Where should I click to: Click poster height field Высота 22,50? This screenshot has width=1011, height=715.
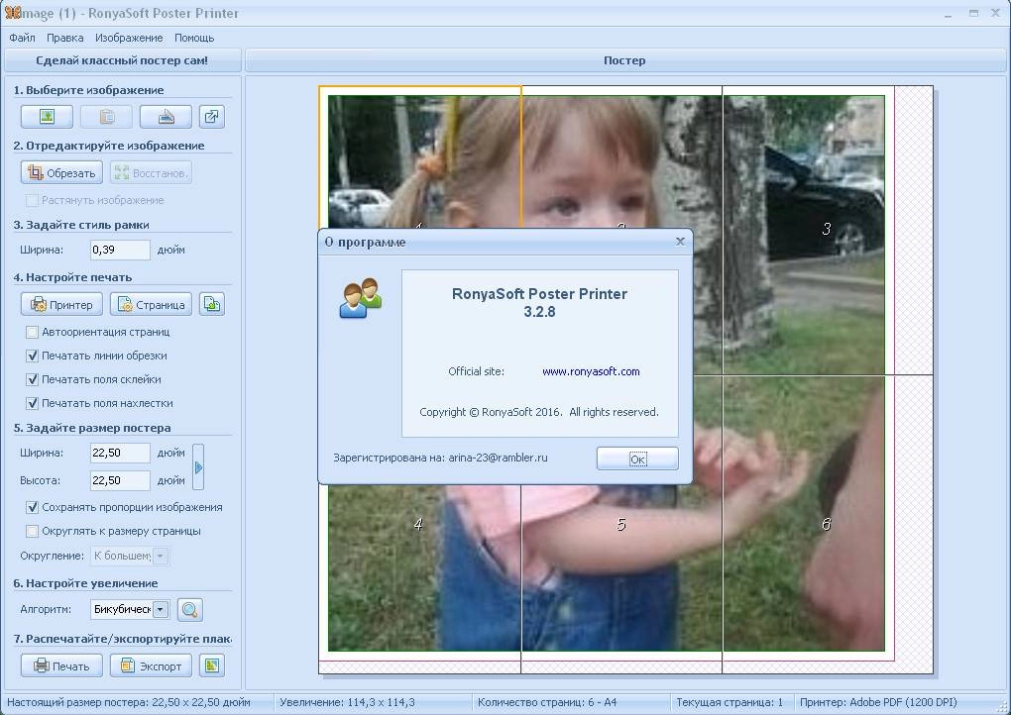(x=120, y=480)
